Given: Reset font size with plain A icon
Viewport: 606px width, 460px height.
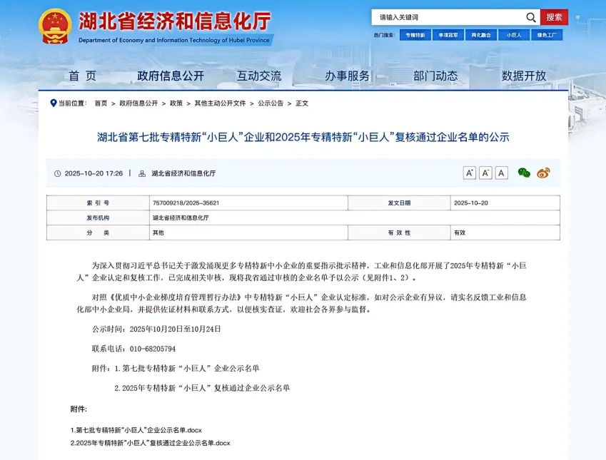Looking at the screenshot, I should 502,173.
